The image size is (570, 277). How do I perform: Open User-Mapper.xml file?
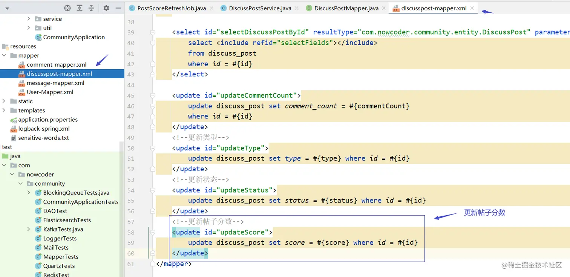pos(50,92)
